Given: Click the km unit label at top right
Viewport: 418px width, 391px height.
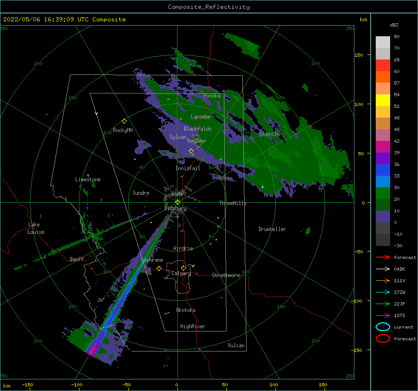Looking at the screenshot, I should (x=363, y=20).
